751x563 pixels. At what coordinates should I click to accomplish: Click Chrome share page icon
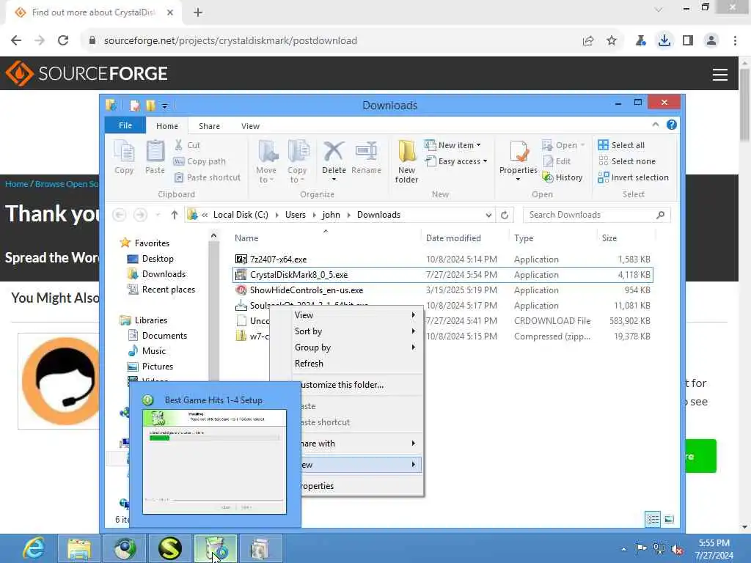coord(588,41)
